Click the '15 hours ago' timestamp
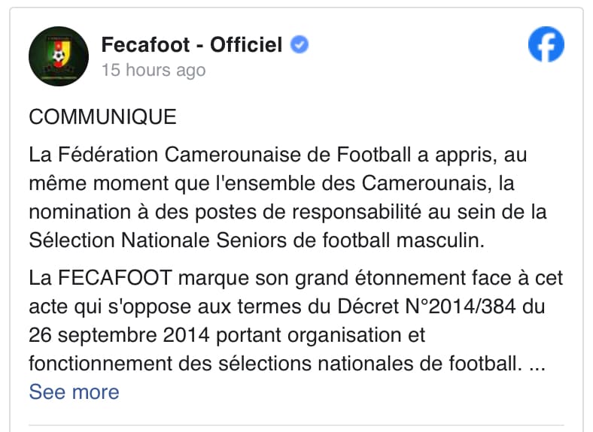 (154, 70)
